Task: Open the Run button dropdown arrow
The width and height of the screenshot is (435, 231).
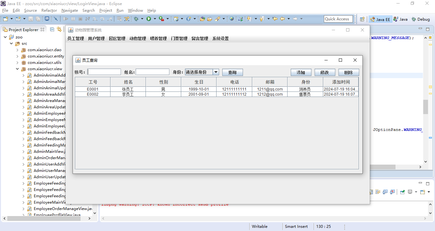Action: click(155, 19)
